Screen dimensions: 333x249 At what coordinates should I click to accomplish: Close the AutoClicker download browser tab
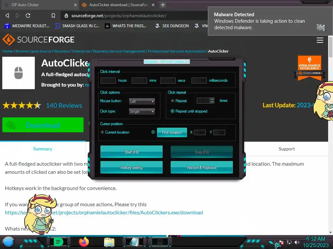click(153, 5)
